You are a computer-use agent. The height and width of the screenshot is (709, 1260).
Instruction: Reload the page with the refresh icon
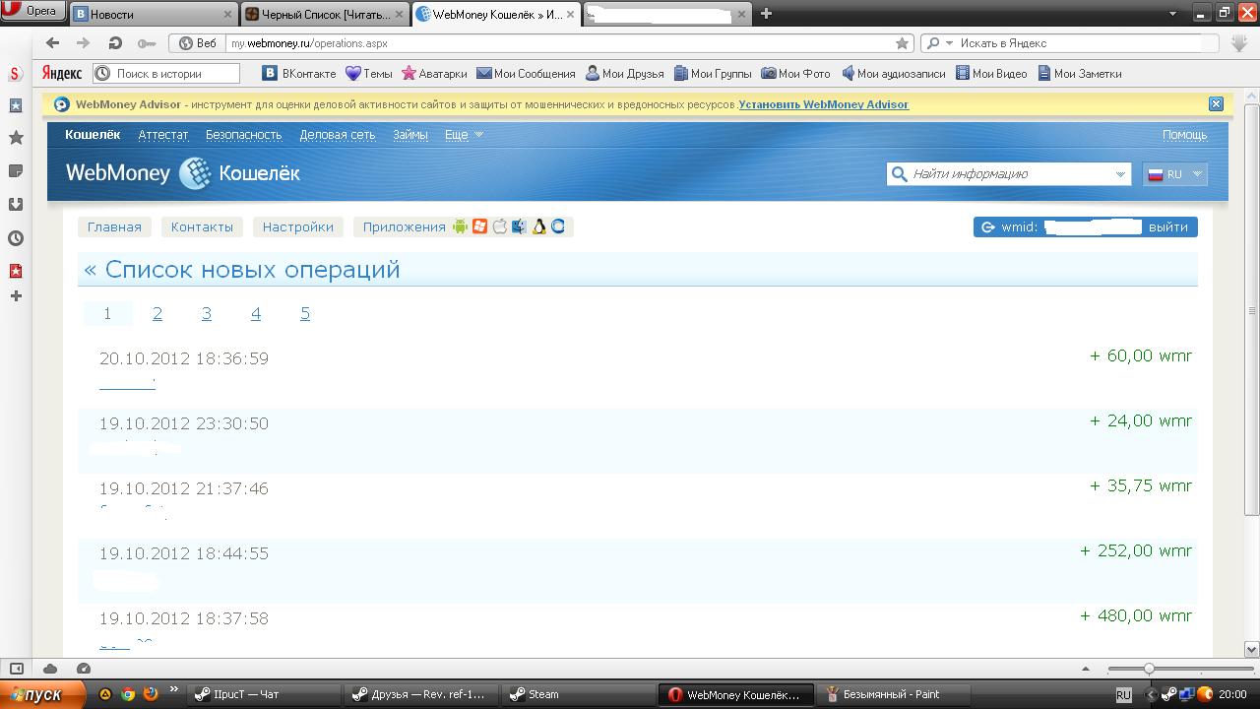(115, 43)
